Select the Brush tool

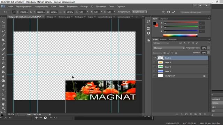pos(3,54)
